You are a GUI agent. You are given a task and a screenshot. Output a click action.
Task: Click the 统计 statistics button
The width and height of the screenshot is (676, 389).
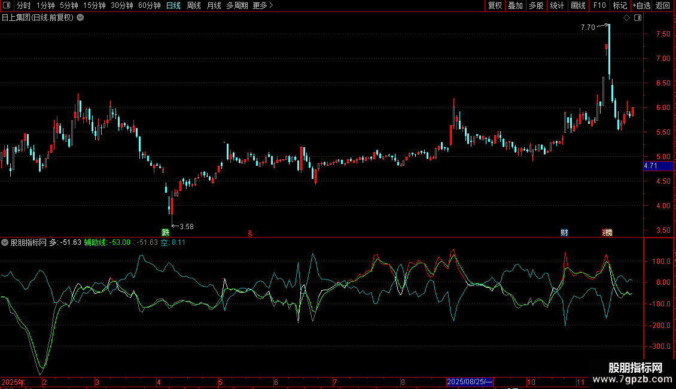click(x=556, y=5)
